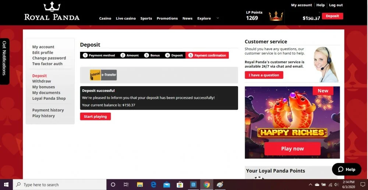Open Loyal Panda Shop link

coord(49,98)
